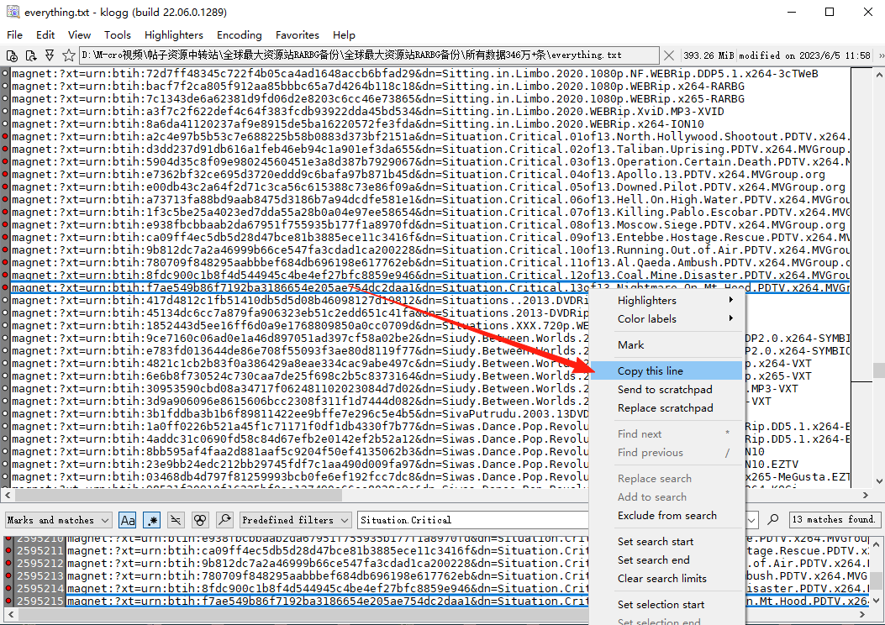This screenshot has width=885, height=625.
Task: Click the favorites star icon
Action: 67,55
